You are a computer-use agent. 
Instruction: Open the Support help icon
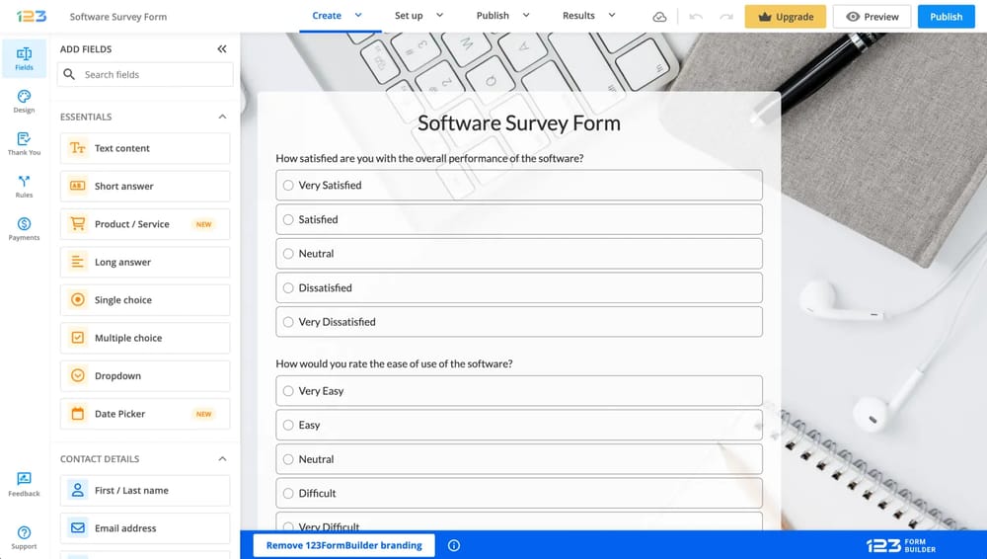pos(24,537)
